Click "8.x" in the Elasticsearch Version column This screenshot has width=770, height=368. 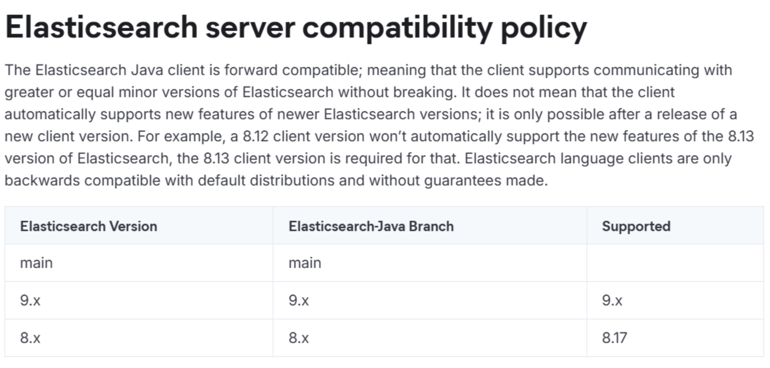pyautogui.click(x=30, y=338)
